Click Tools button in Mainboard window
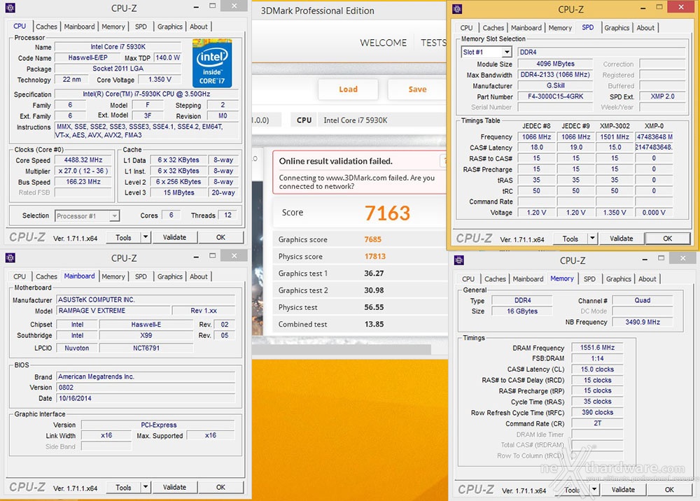The width and height of the screenshot is (700, 501). (124, 487)
